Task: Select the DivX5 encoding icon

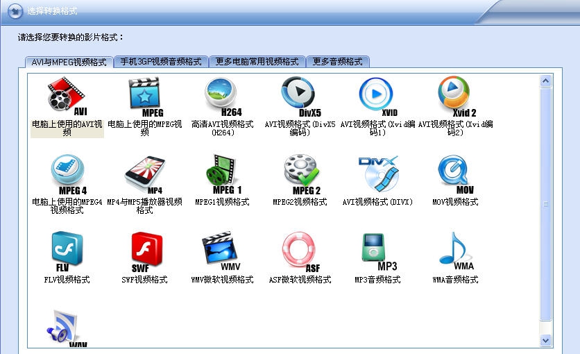Action: [x=300, y=96]
